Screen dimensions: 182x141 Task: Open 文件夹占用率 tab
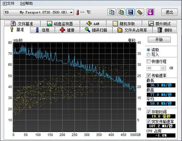click(132, 30)
